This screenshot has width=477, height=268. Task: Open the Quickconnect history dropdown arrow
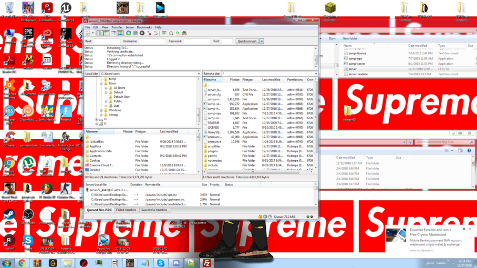point(261,41)
